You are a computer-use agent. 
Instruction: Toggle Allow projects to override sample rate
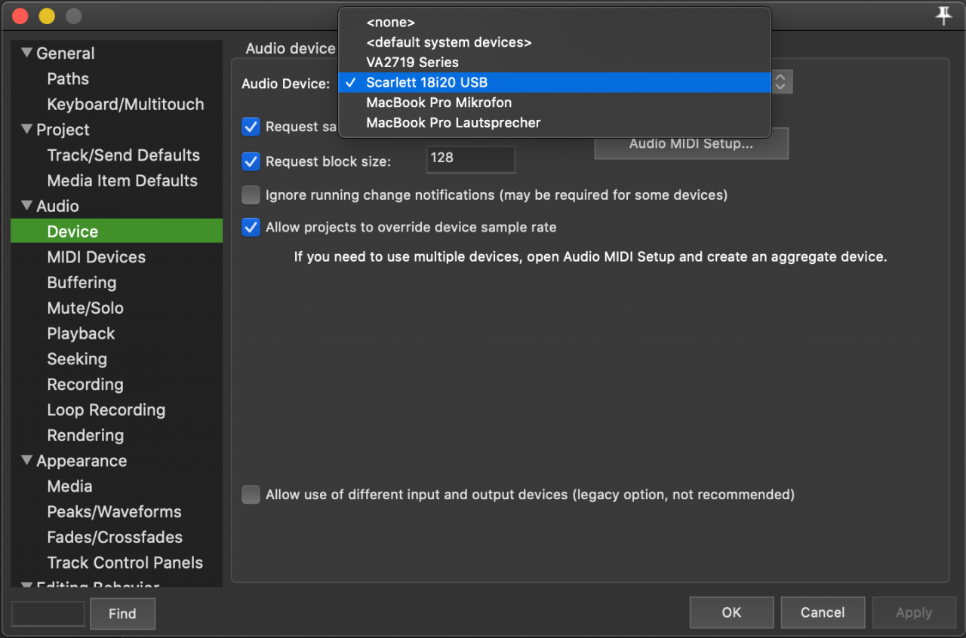point(251,227)
